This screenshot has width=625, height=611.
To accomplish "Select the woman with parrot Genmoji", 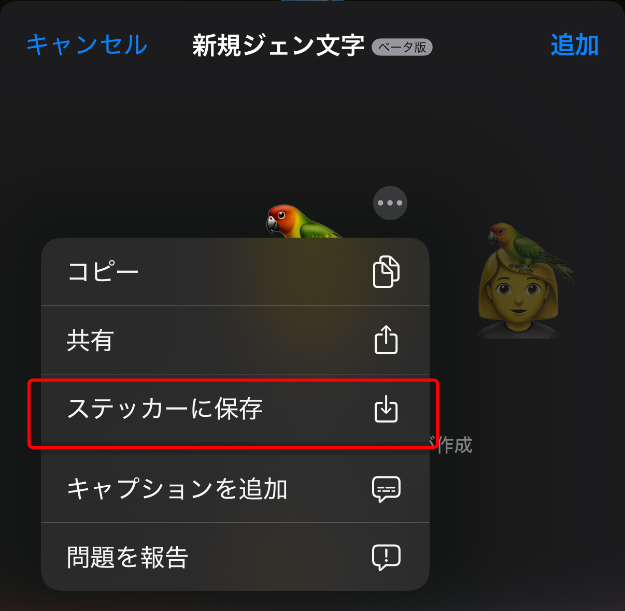I will [524, 281].
